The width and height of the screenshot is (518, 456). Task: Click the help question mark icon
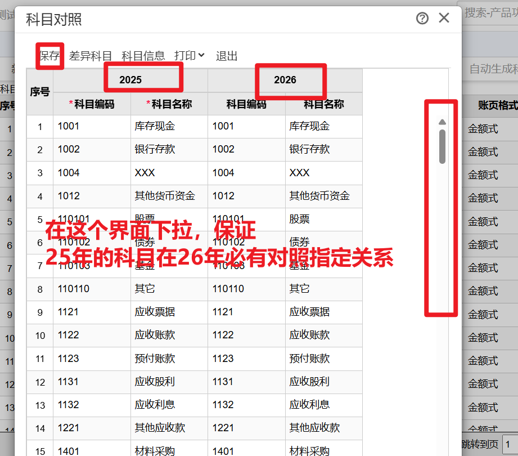click(x=422, y=19)
